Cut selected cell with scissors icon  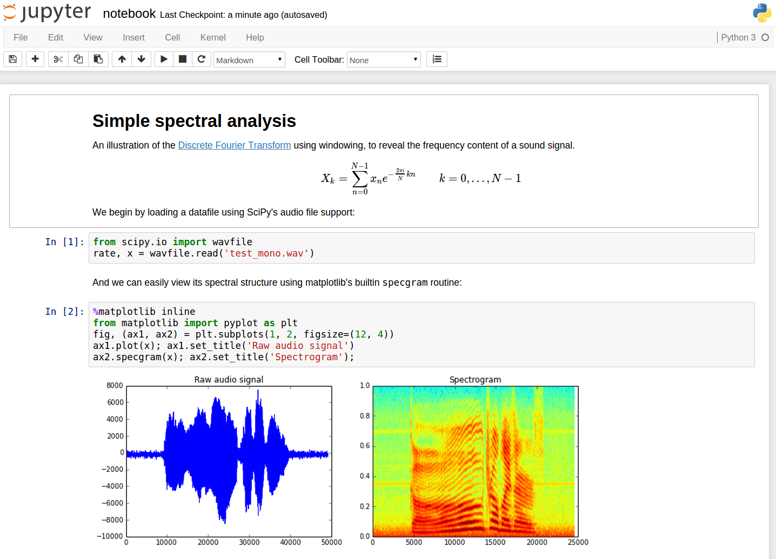58,59
